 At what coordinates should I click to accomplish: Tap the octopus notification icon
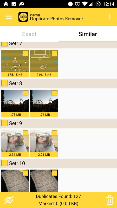(x=6, y=4)
